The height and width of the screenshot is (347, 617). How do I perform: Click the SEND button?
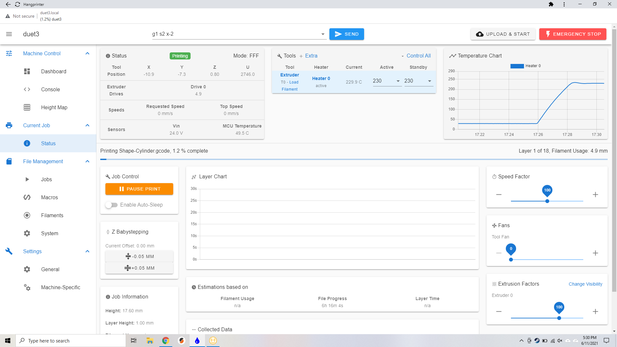(346, 34)
